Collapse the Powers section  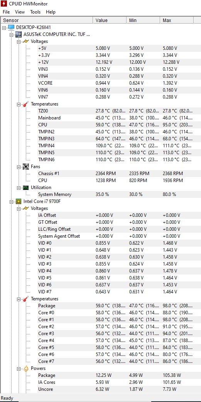[19, 368]
